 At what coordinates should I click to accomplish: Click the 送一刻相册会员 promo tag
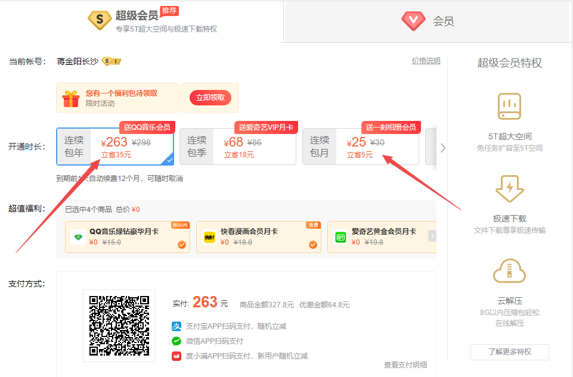coord(391,127)
